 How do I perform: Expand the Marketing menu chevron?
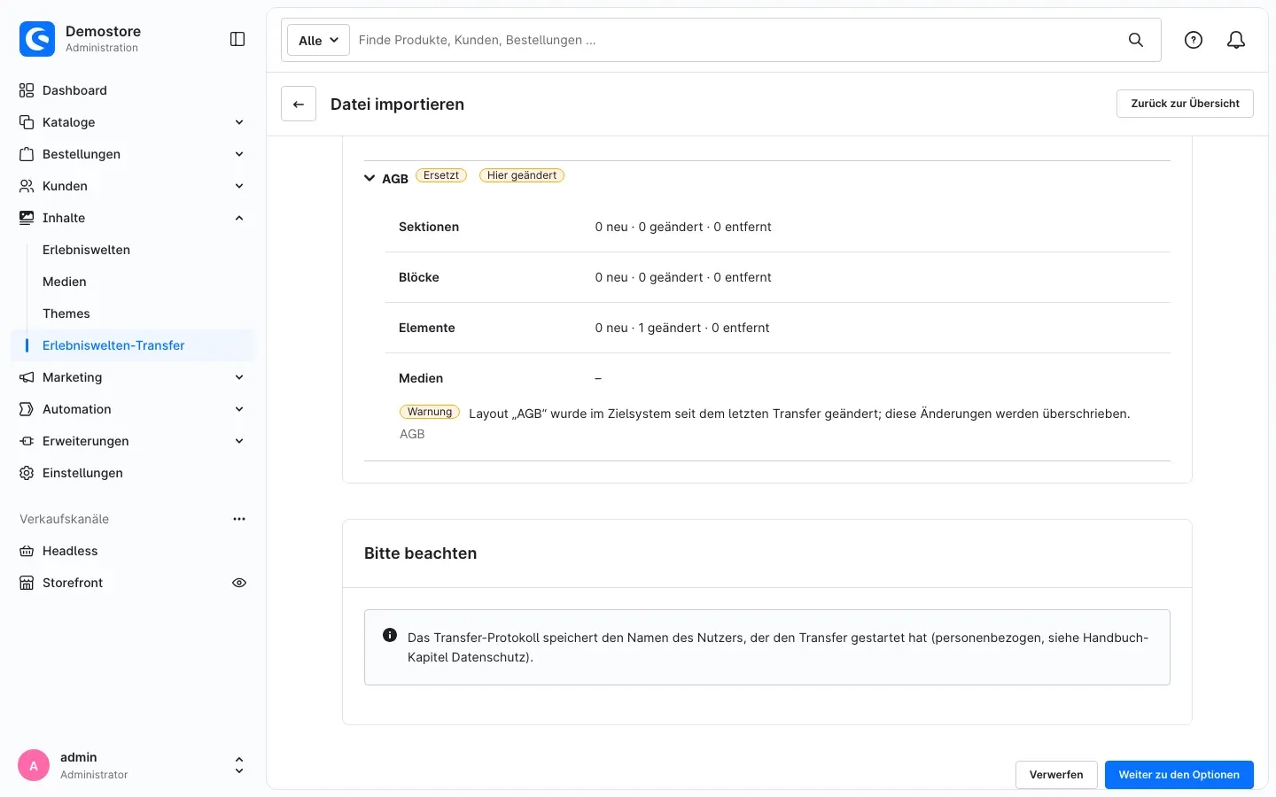(239, 377)
